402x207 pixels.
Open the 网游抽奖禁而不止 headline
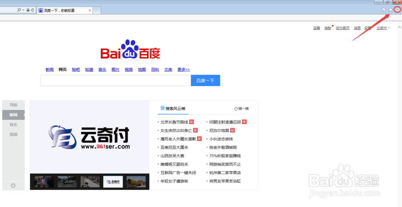pos(225,164)
